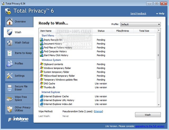The height and width of the screenshot is (130, 169).
Task: Click the Windows temporary folder icon
Action: (41, 68)
